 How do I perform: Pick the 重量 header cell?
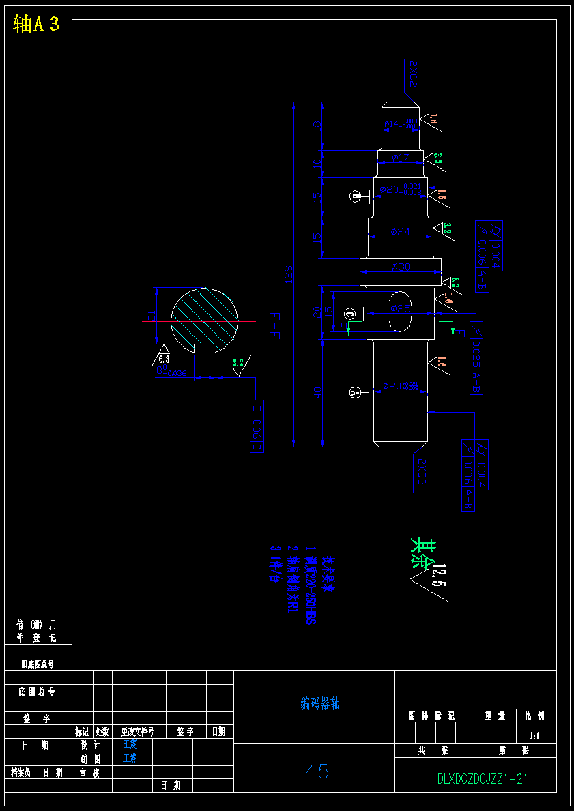pos(496,716)
